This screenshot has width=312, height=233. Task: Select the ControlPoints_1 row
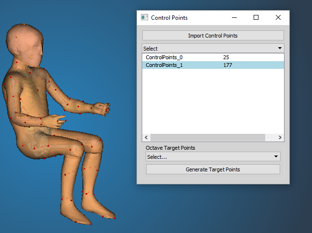coord(213,65)
